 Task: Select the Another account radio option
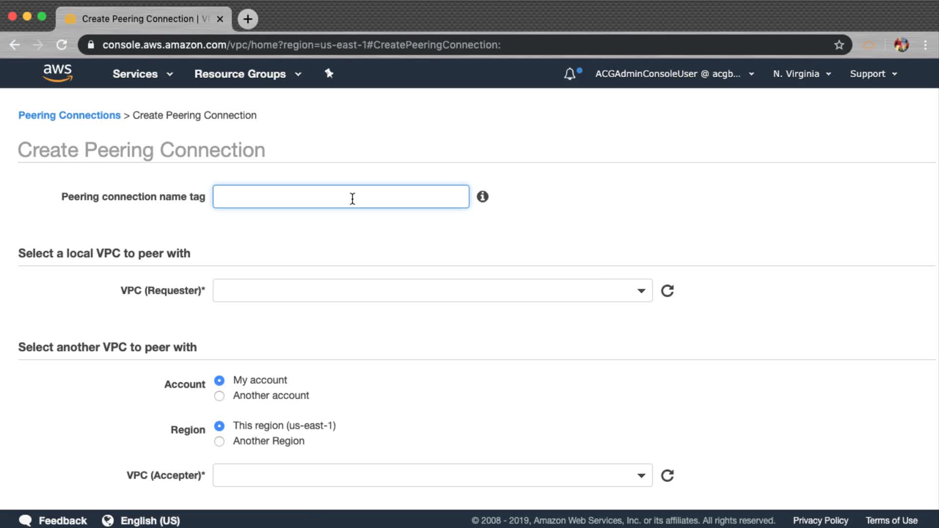click(x=220, y=396)
